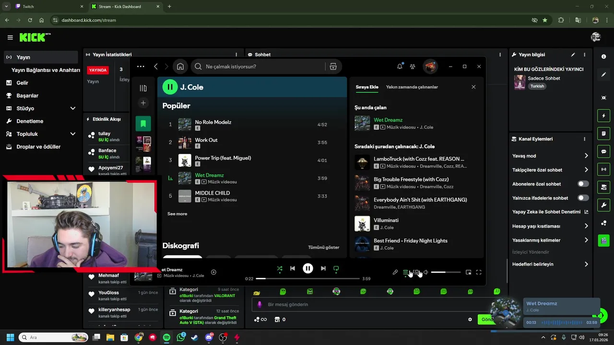Pause playback in the Spotify player bar
The image size is (614, 345).
pos(308,268)
